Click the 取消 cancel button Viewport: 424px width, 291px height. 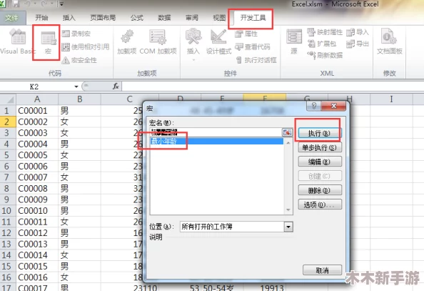pyautogui.click(x=322, y=270)
